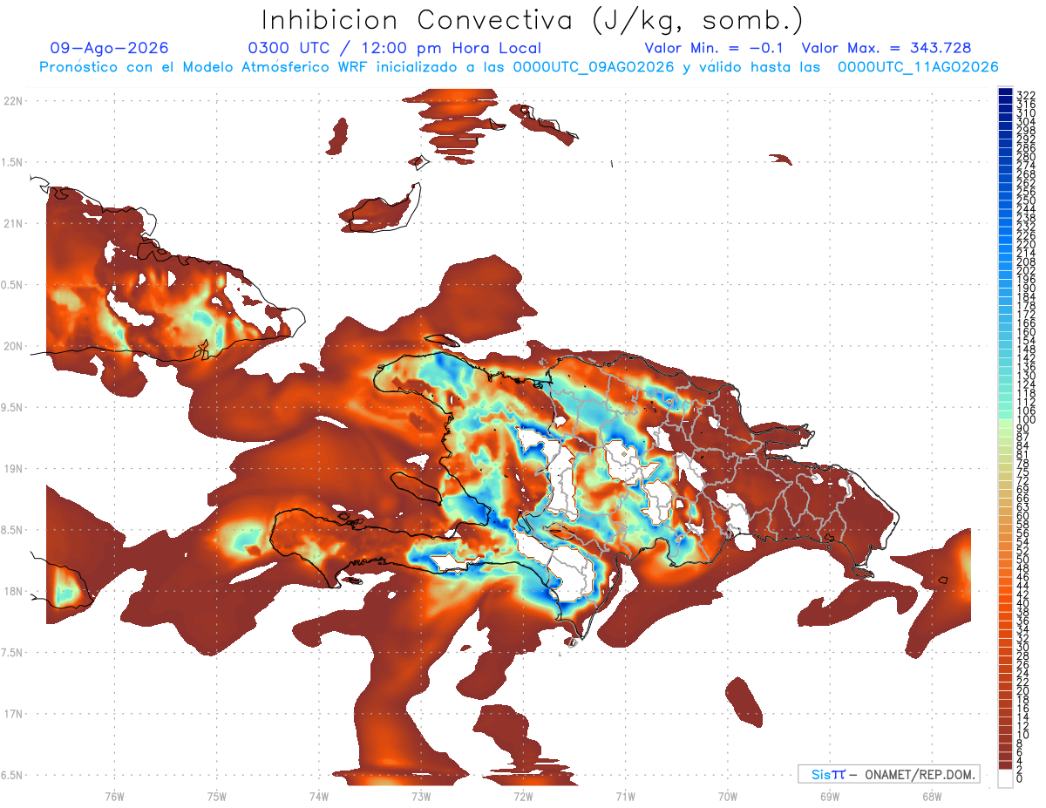The height and width of the screenshot is (808, 1046).
Task: Click the '72W' longitude label
Action: (523, 796)
